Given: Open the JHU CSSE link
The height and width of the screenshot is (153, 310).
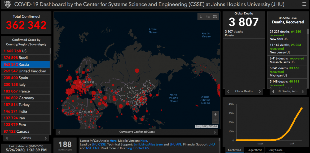Looking at the screenshot, I should (99, 144).
